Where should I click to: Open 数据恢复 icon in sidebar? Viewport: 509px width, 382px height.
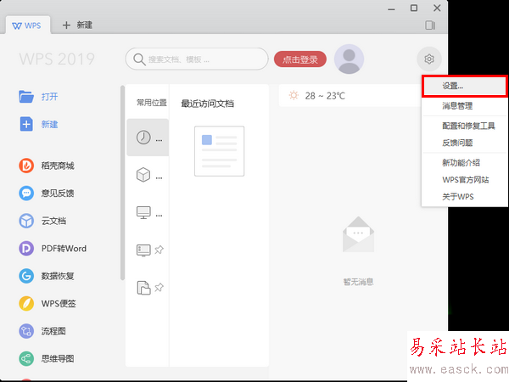(x=26, y=276)
